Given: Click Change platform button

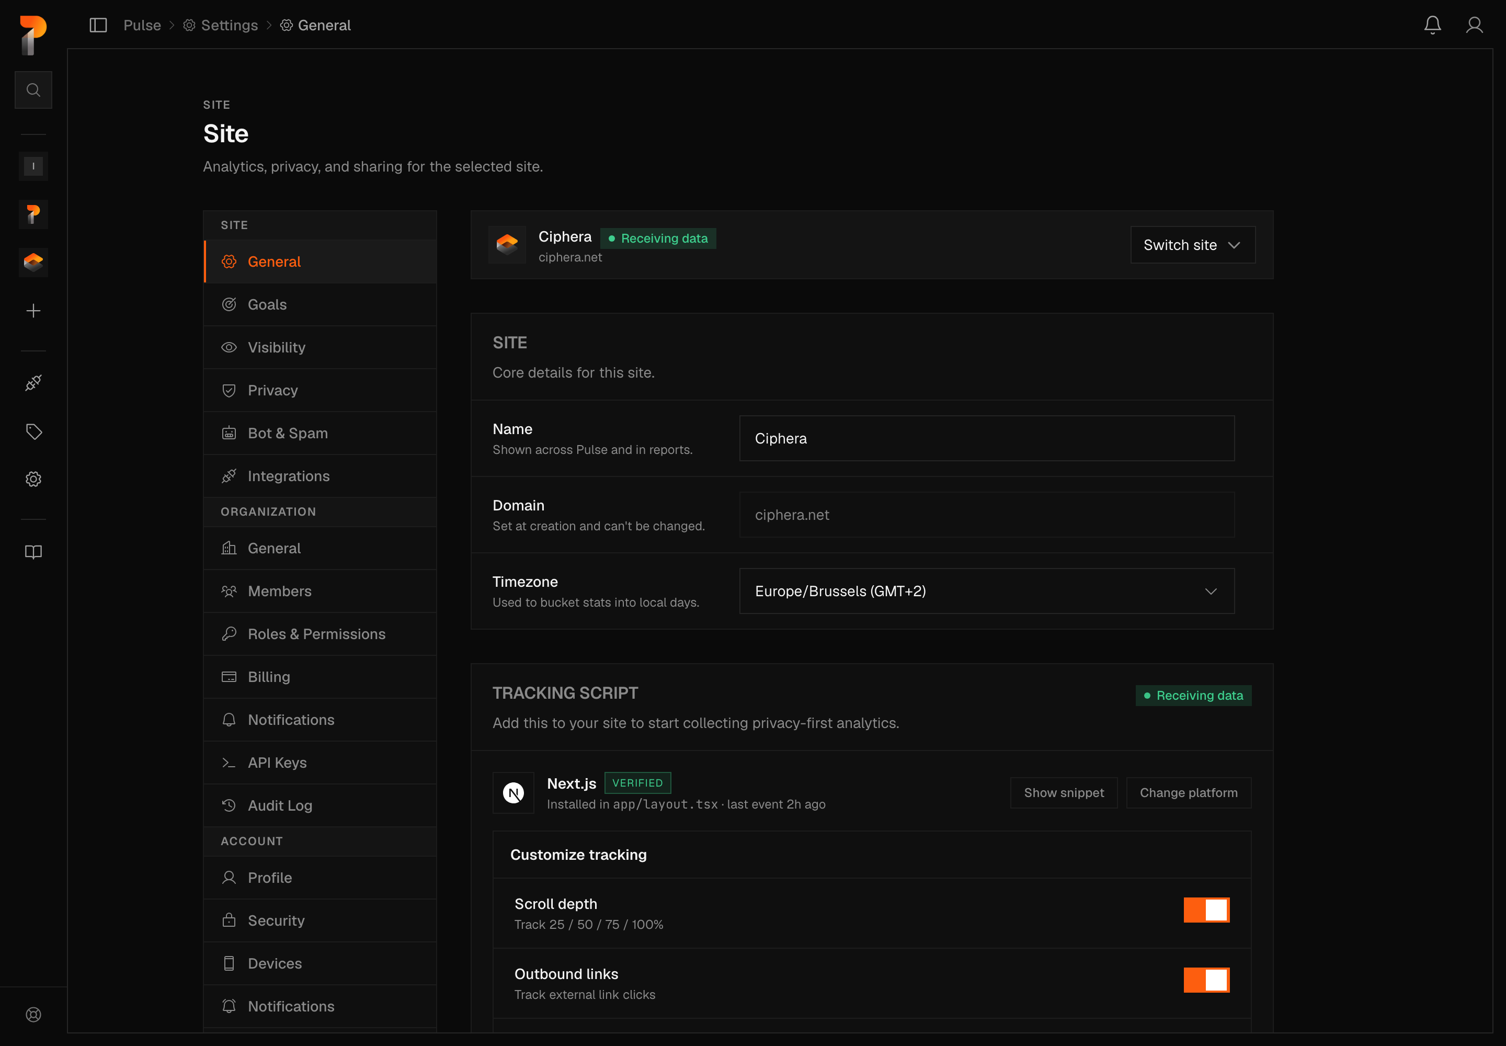Looking at the screenshot, I should [1189, 793].
